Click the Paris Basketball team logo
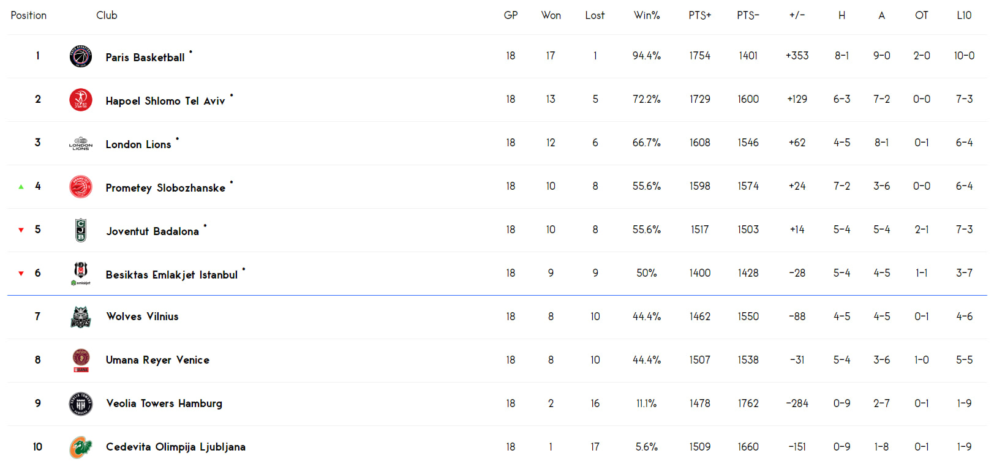 [81, 56]
